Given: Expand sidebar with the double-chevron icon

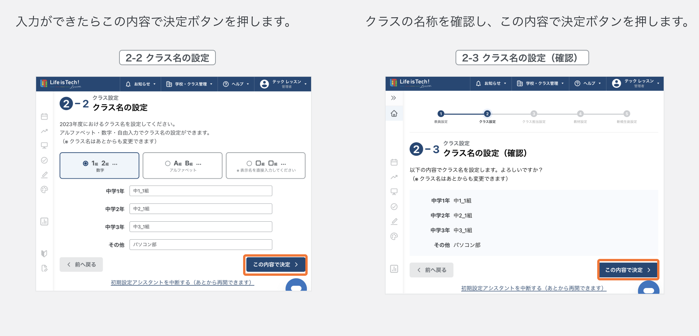Looking at the screenshot, I should [393, 98].
